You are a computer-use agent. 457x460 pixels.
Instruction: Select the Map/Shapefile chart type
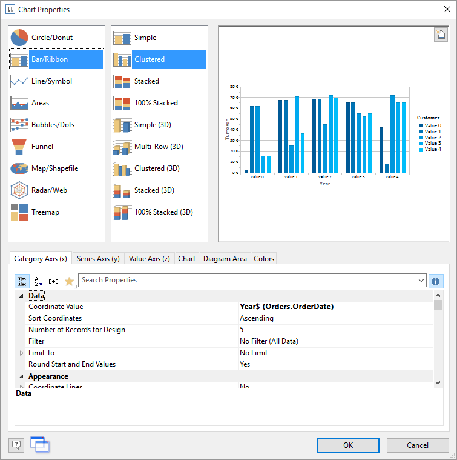click(54, 168)
